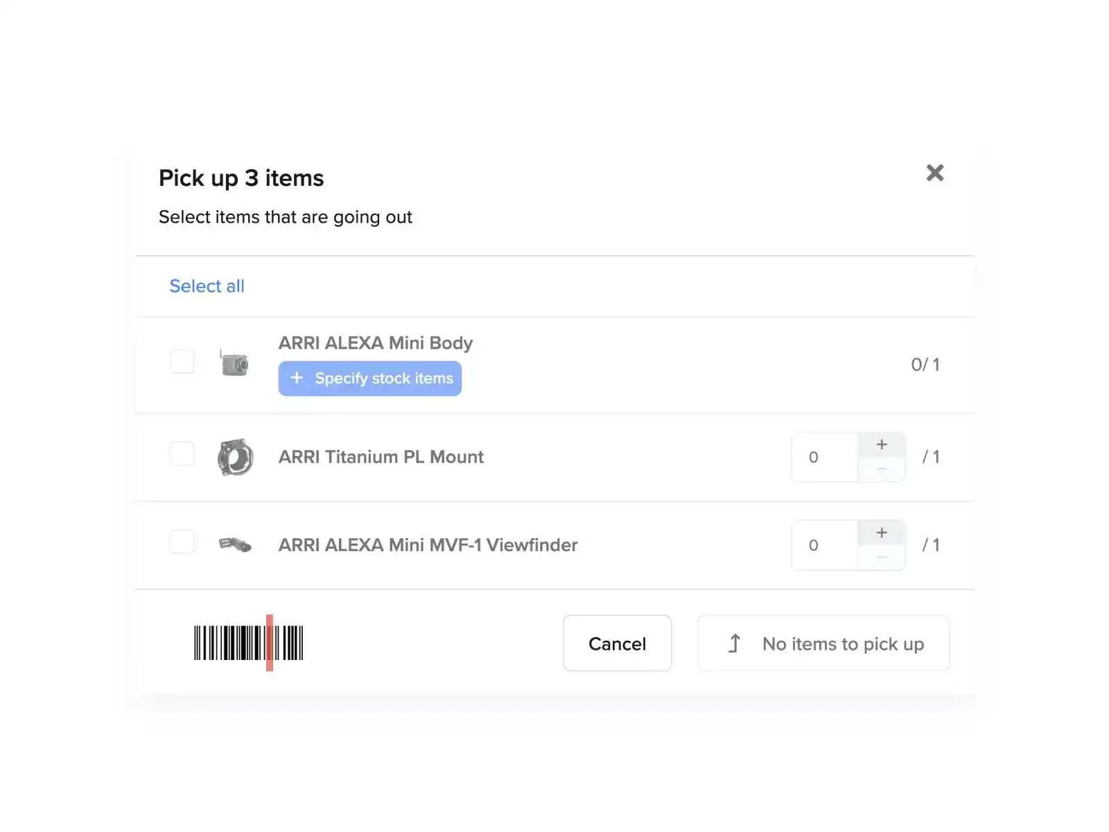1109x832 pixels.
Task: Focus the MVF-1 Viewfinder quantity field
Action: [824, 545]
